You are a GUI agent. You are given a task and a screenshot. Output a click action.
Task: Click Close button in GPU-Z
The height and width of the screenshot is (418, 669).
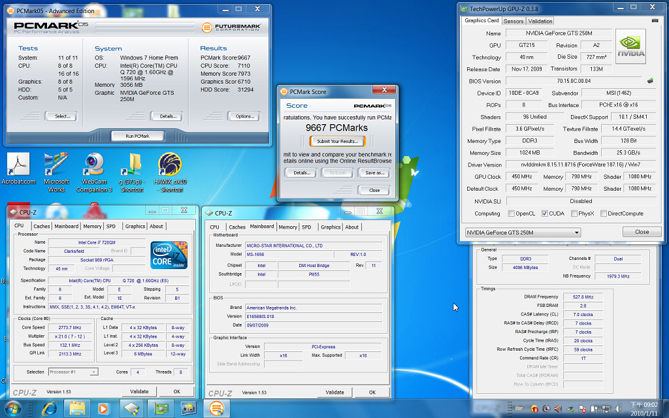(x=642, y=232)
